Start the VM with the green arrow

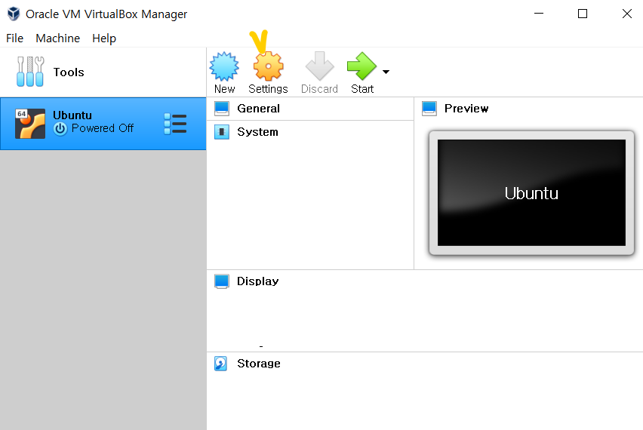pos(361,66)
